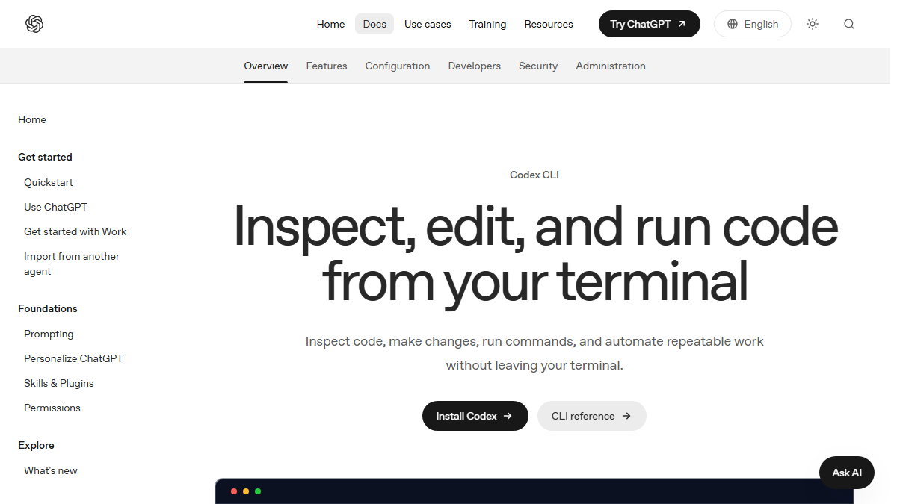Open Prompting in the sidebar

pos(49,334)
